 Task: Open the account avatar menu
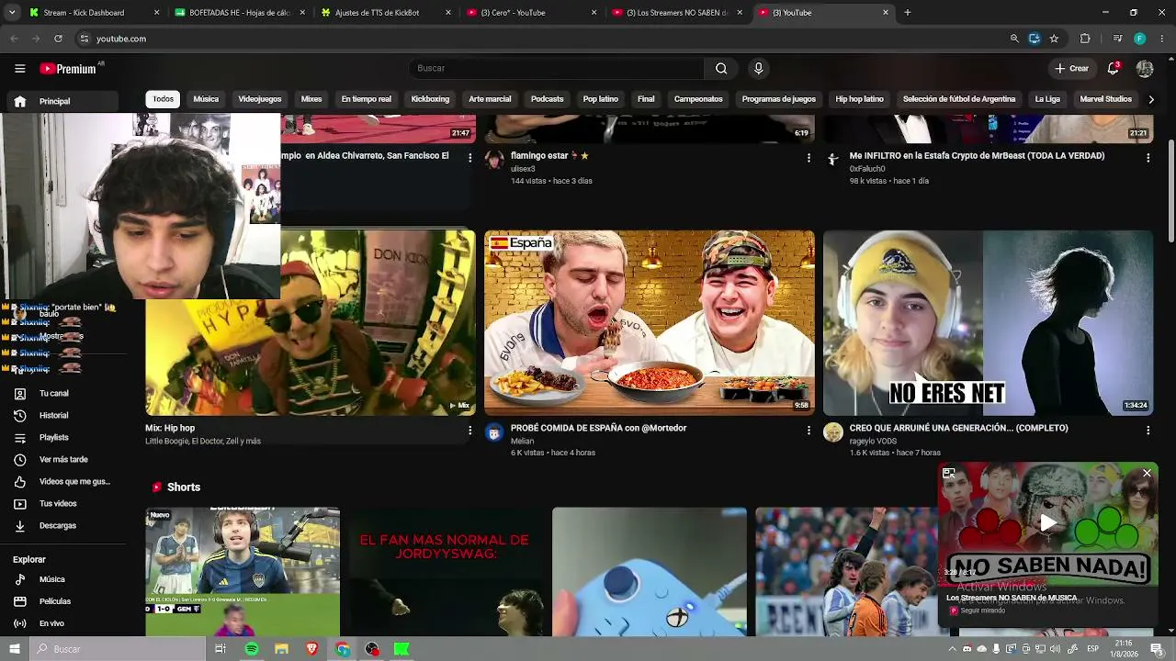[1145, 69]
